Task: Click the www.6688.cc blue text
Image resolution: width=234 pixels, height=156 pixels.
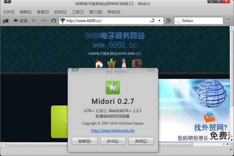Action: [115, 45]
